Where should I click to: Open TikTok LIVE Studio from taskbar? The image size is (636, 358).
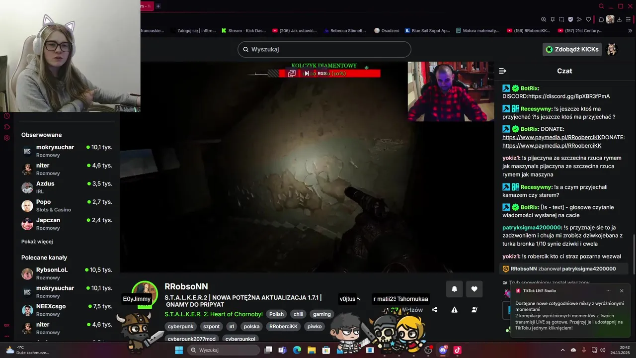[457, 350]
